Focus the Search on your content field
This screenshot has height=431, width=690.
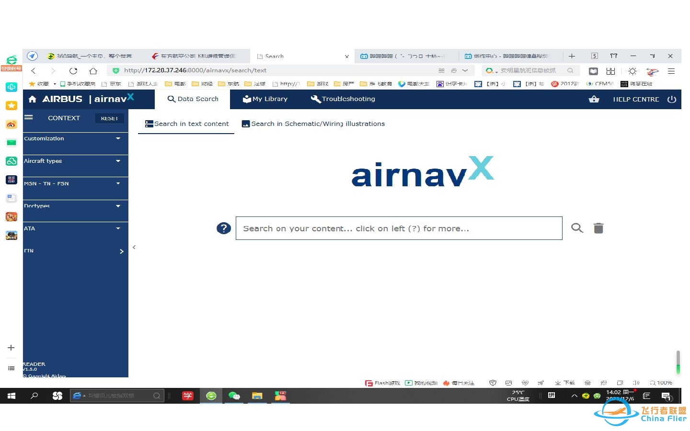click(399, 228)
